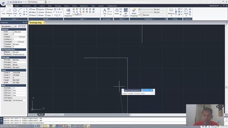This screenshot has width=228, height=128.
Task: Click the Offset tool
Action: (x=32, y=12)
